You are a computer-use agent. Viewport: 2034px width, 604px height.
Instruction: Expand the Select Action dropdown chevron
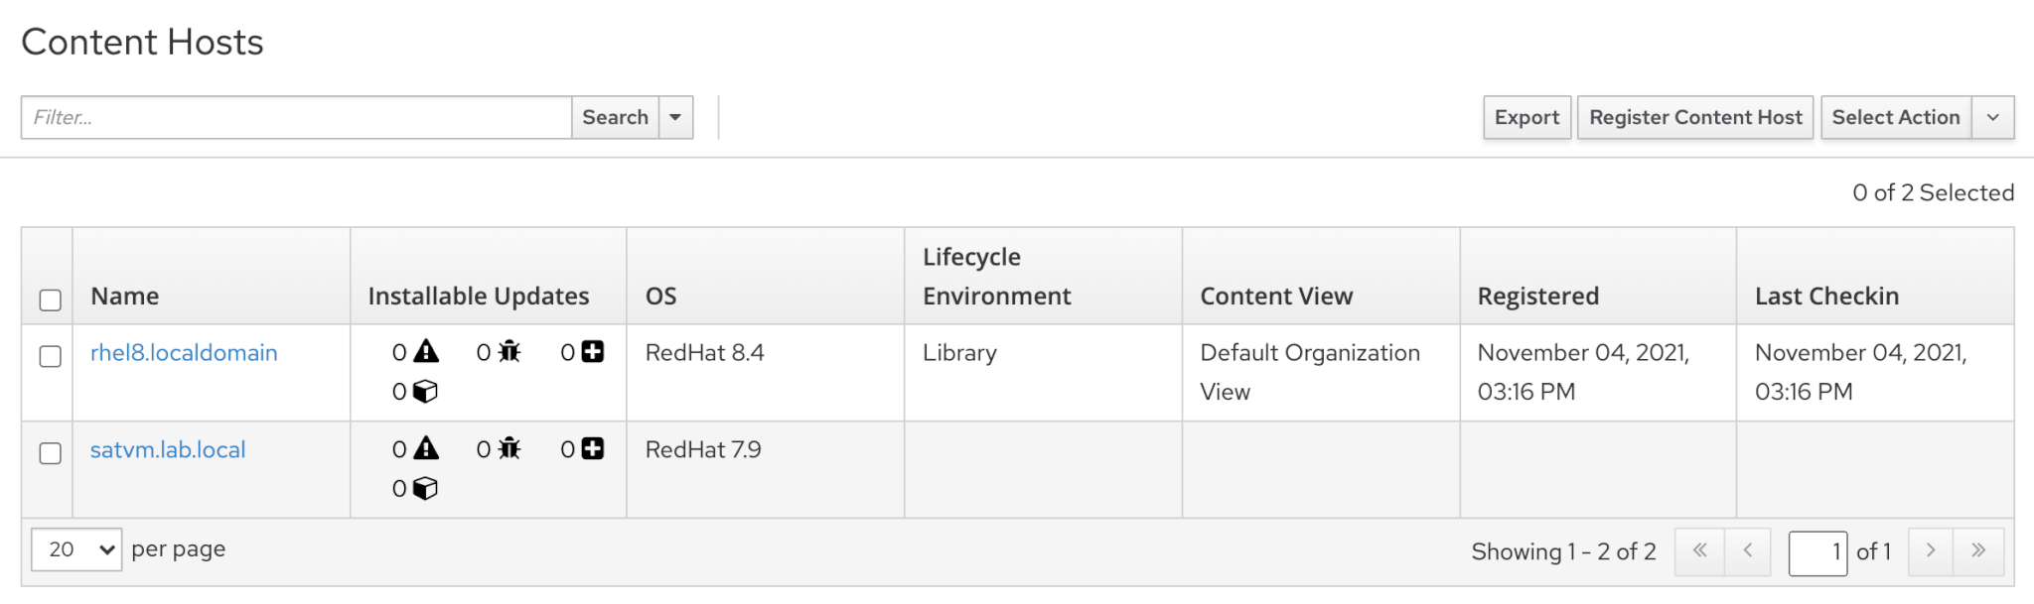pos(1992,118)
